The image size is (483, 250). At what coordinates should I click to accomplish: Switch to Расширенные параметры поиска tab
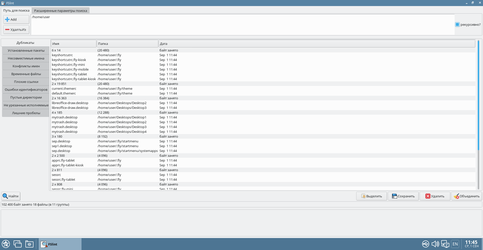pyautogui.click(x=60, y=11)
